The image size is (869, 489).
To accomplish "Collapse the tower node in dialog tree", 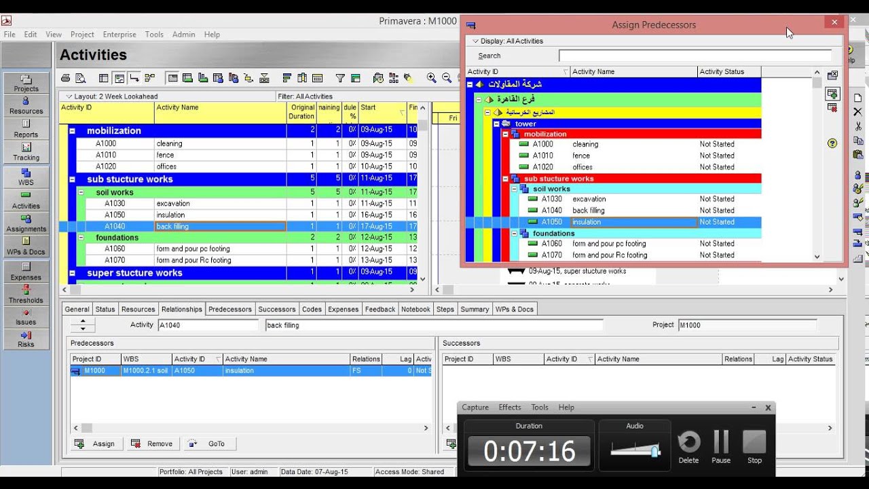I will click(496, 124).
